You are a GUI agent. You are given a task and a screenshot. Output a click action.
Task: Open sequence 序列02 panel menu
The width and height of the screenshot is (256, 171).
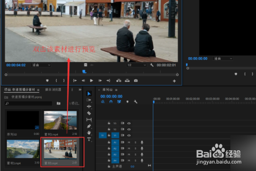click(x=116, y=90)
